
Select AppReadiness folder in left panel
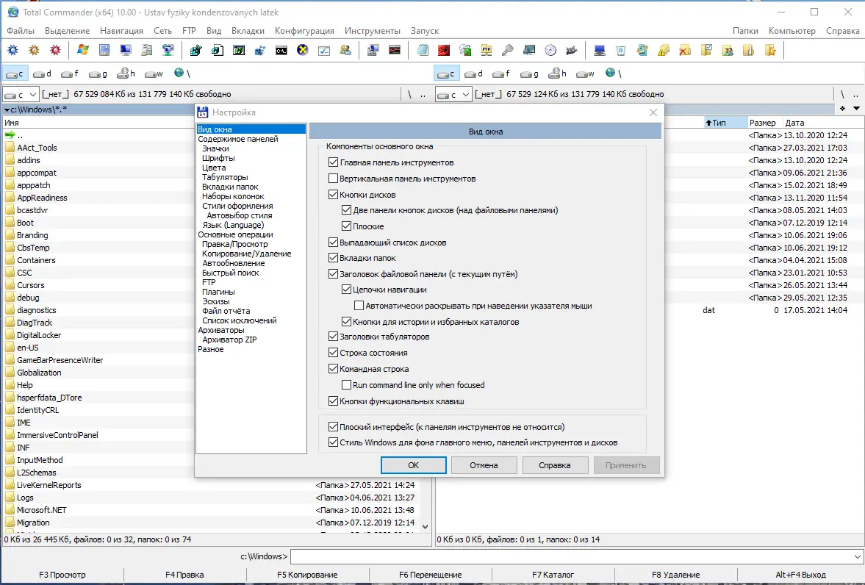(42, 198)
